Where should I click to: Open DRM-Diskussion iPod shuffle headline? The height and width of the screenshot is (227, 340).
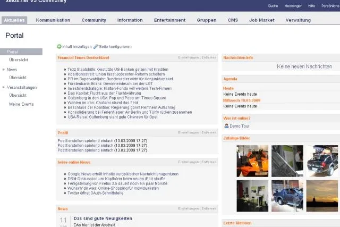[x=116, y=179]
